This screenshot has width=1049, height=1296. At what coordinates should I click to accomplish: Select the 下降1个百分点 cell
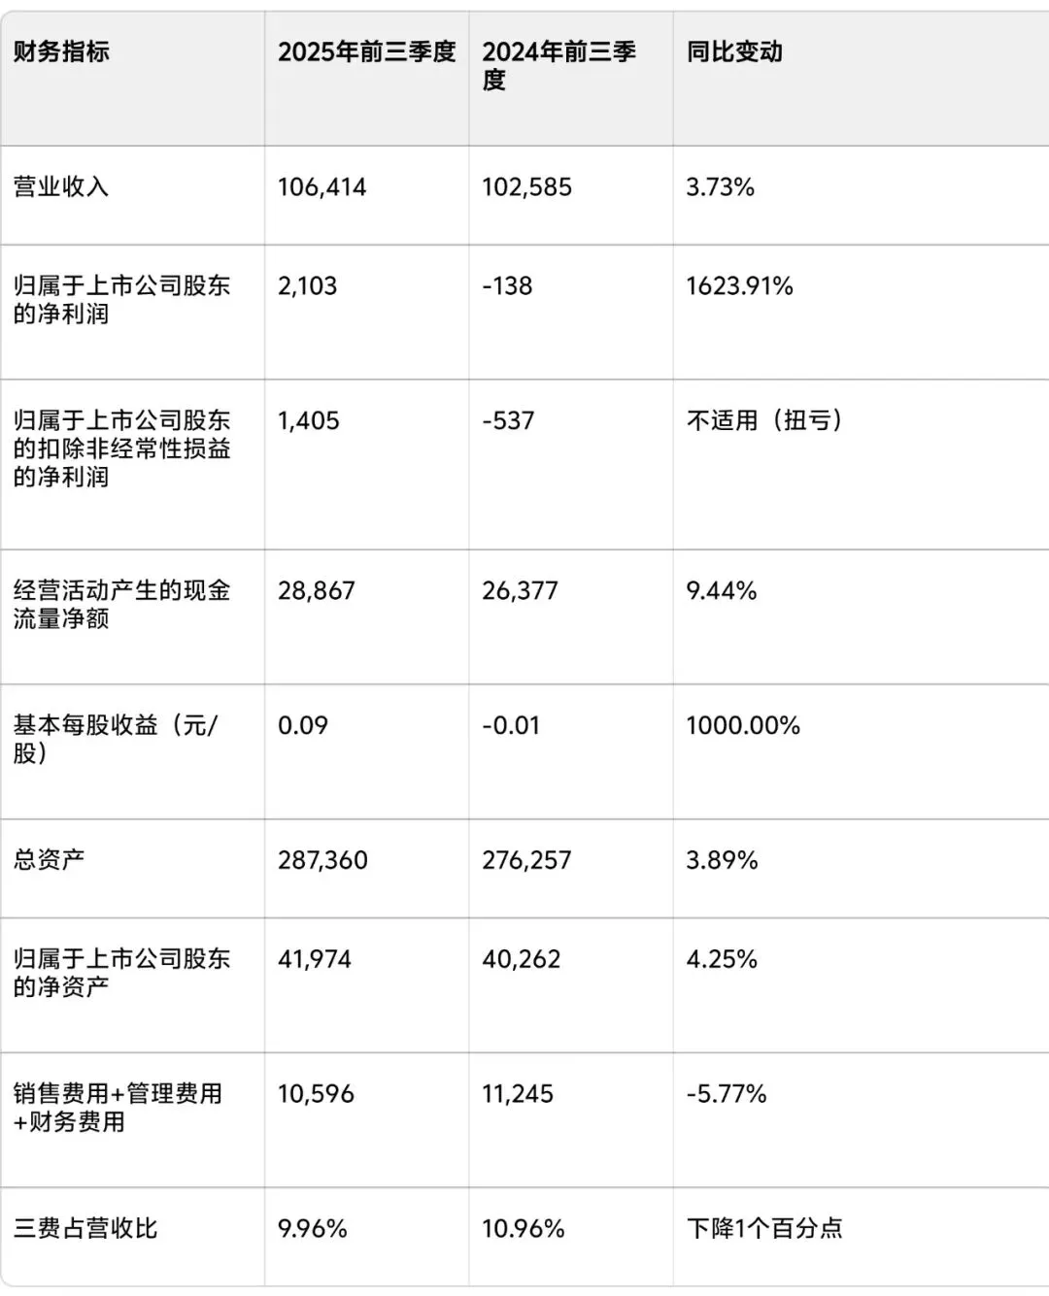(763, 1228)
